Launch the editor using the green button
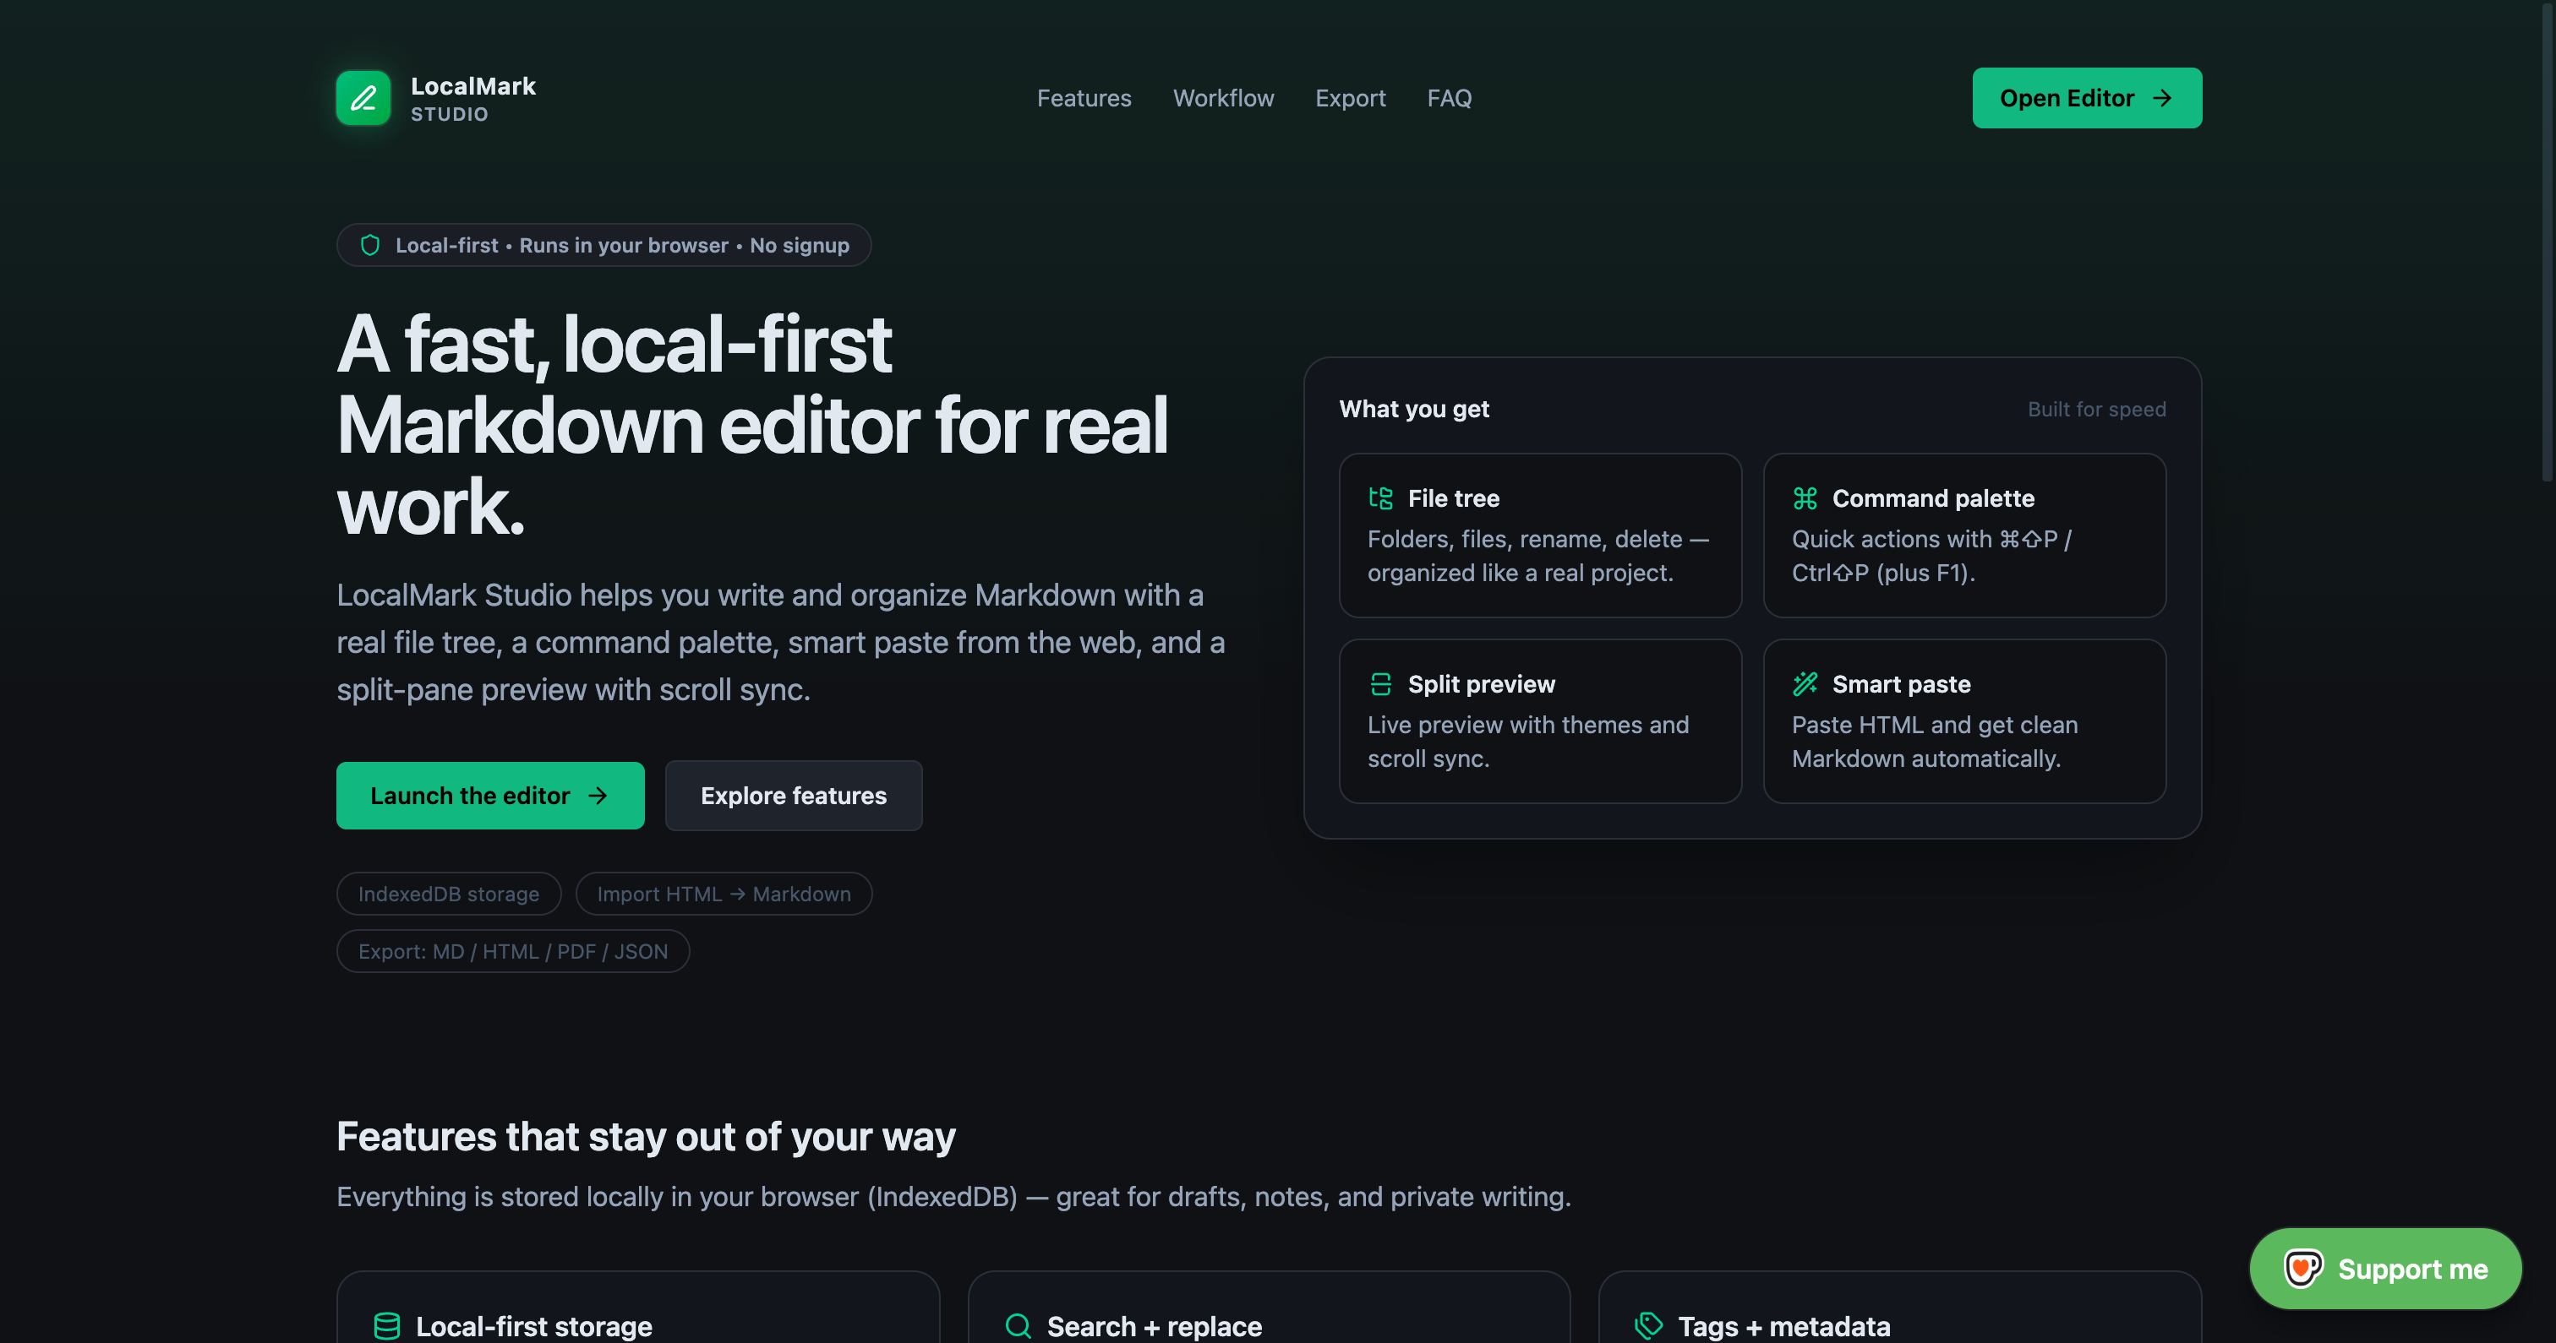The height and width of the screenshot is (1343, 2556). [x=490, y=795]
